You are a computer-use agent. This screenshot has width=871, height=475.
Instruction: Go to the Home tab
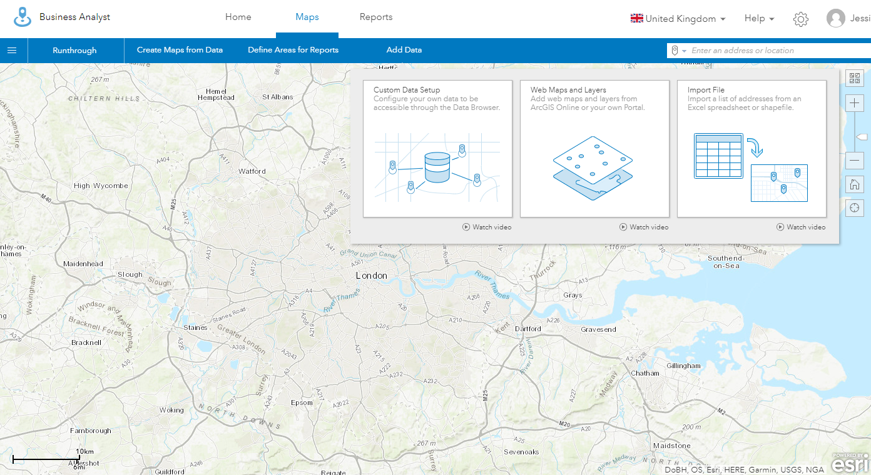click(x=238, y=17)
